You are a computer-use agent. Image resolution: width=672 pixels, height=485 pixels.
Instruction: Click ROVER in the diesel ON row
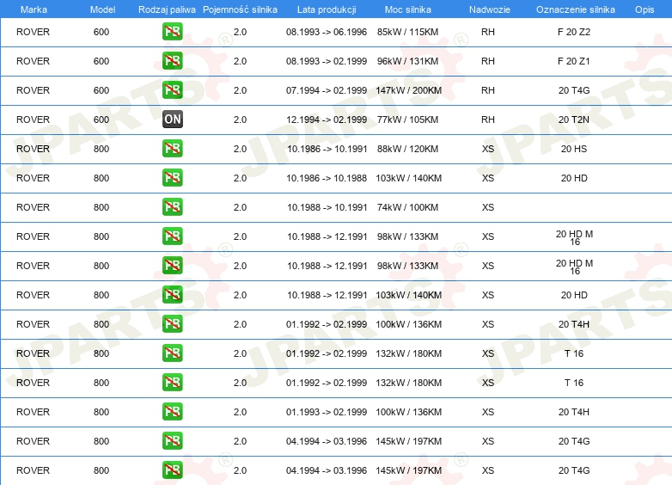33,120
